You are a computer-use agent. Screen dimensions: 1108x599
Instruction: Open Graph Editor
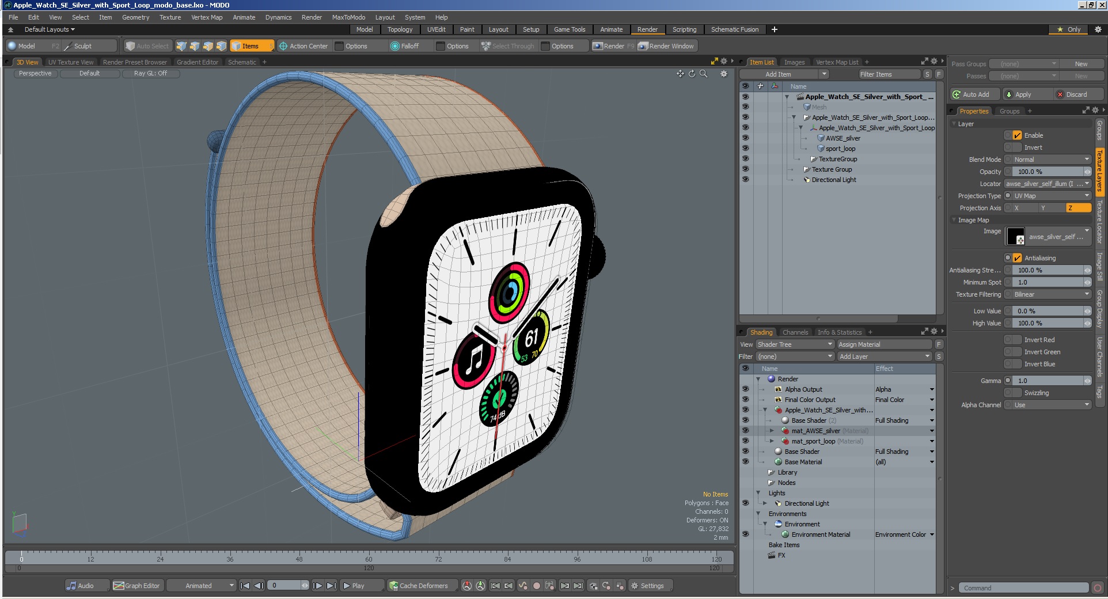137,586
